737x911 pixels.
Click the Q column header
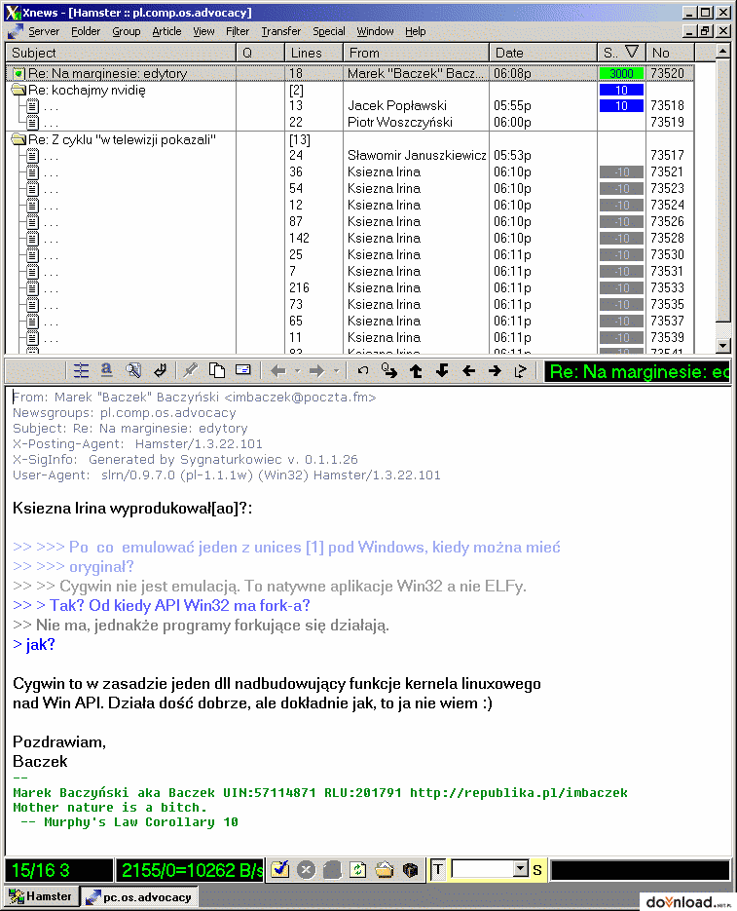click(260, 53)
